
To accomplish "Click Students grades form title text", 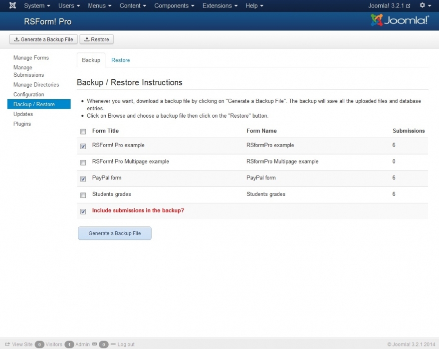I will pos(111,194).
